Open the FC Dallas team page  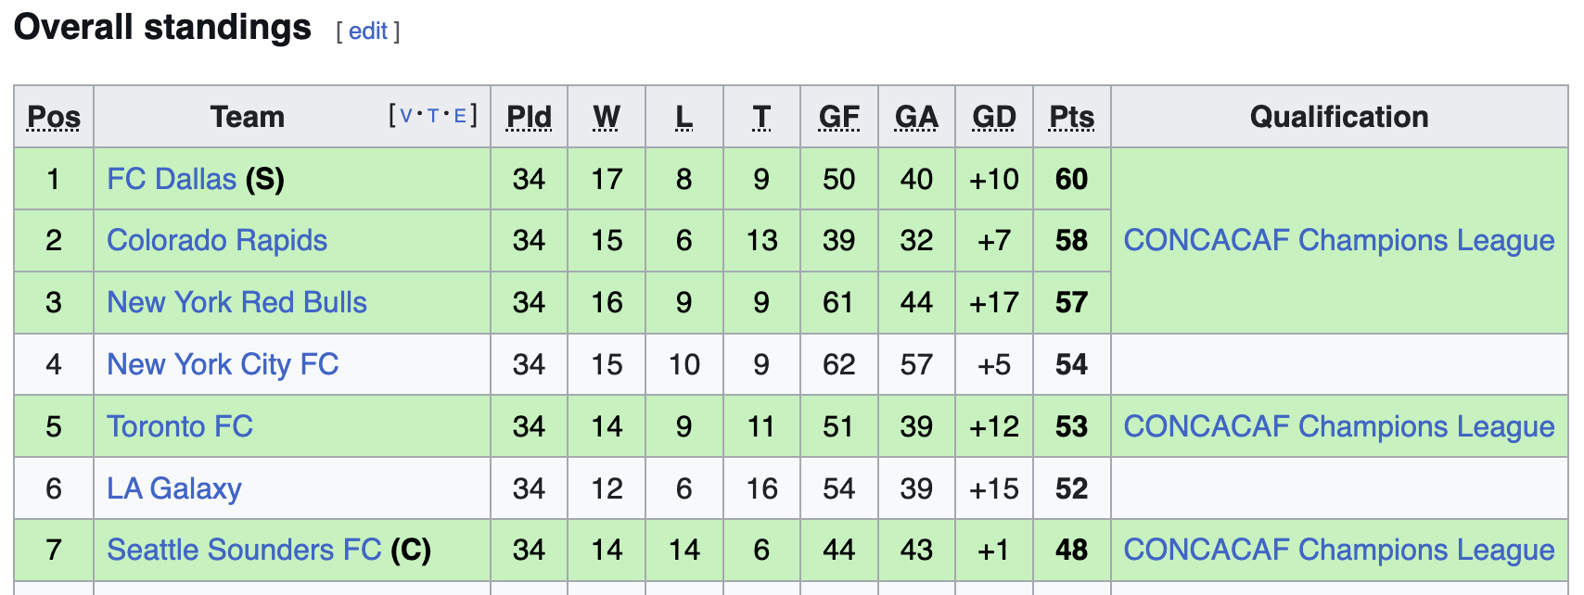point(172,179)
